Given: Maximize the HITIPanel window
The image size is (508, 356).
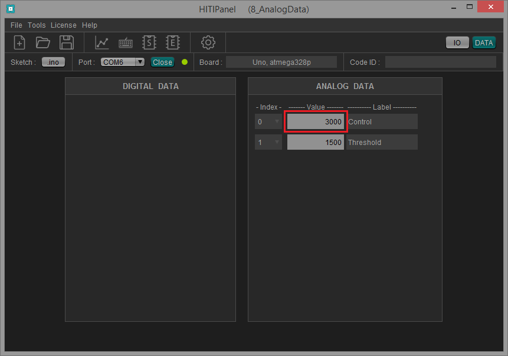Looking at the screenshot, I should pos(470,7).
